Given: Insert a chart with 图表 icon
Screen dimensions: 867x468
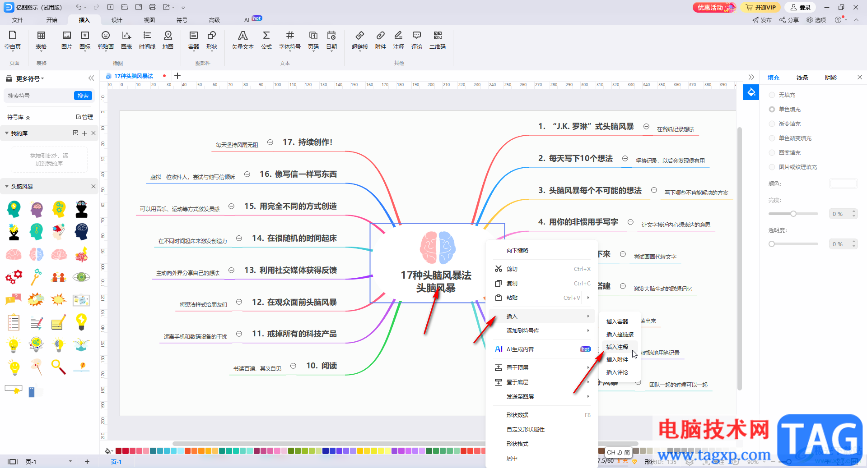Looking at the screenshot, I should tap(126, 40).
